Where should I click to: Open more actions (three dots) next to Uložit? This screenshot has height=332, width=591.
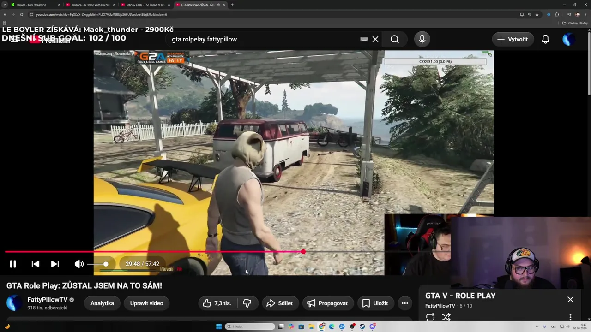[405, 303]
